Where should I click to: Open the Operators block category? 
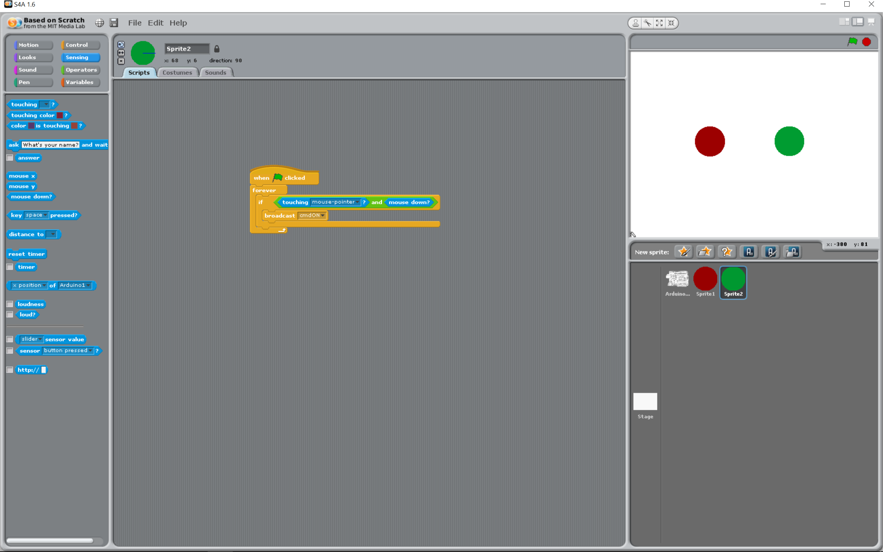(80, 70)
